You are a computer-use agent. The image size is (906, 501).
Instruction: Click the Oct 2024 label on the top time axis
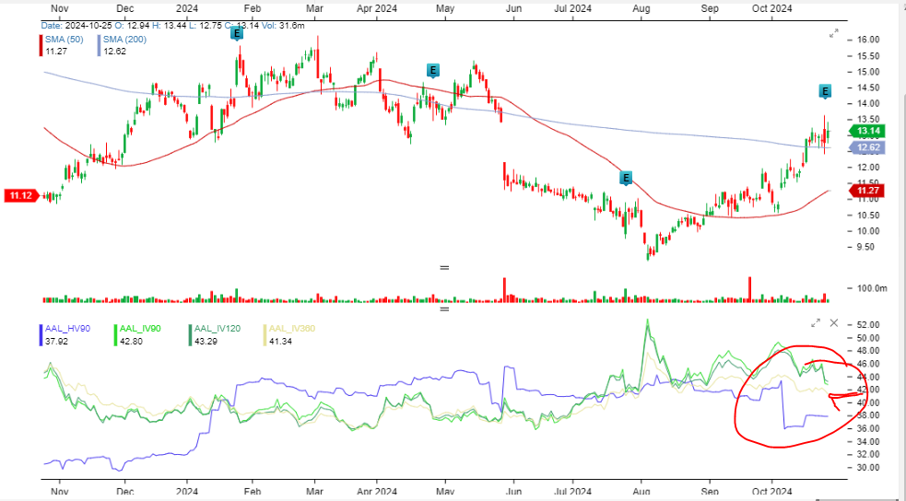tap(772, 8)
